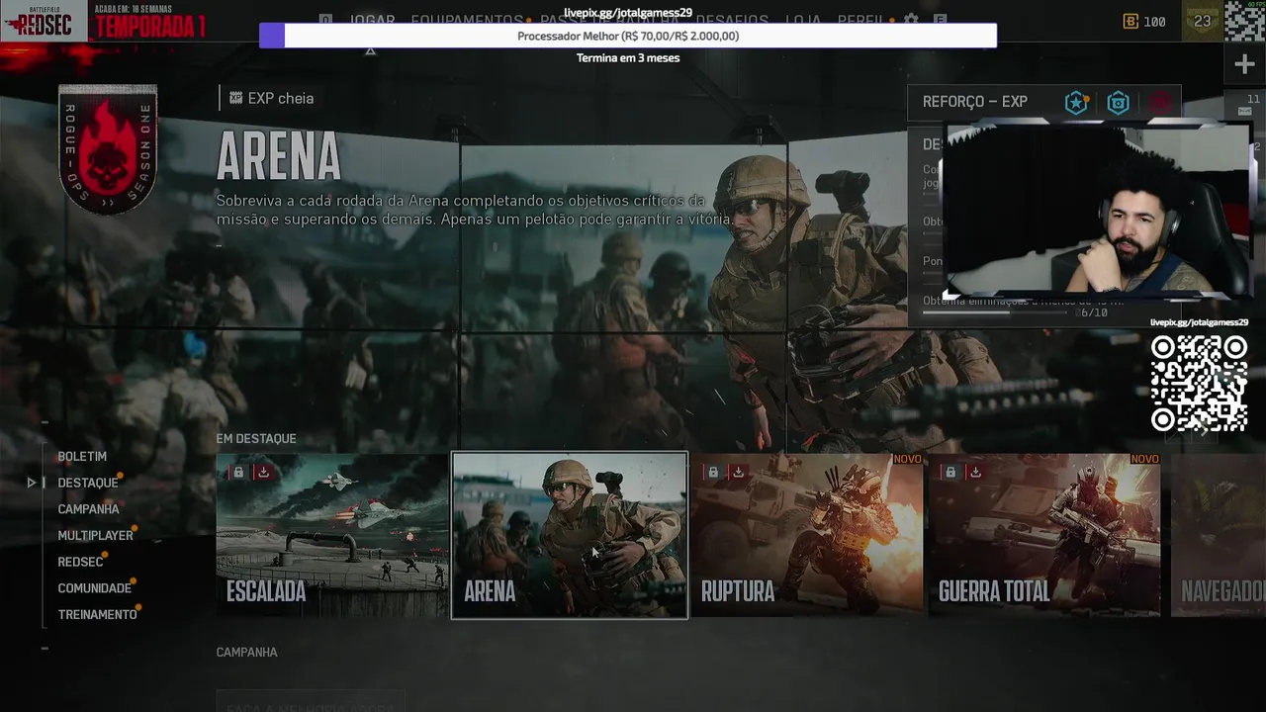Click the streamer webcam overlay
The height and width of the screenshot is (712, 1266).
click(x=1097, y=211)
